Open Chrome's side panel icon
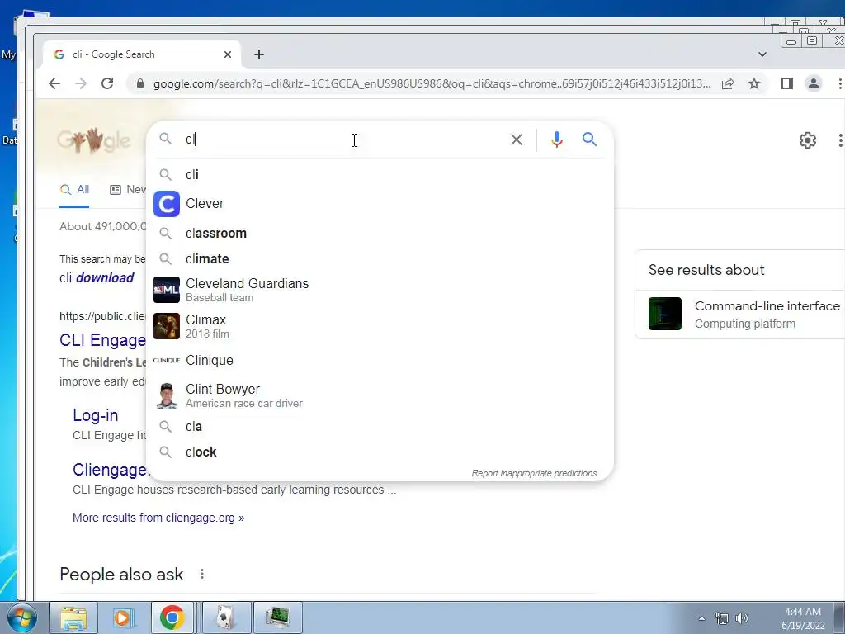845x634 pixels. 786,83
